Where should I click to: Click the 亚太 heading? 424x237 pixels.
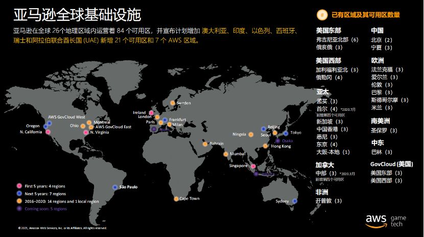322,91
